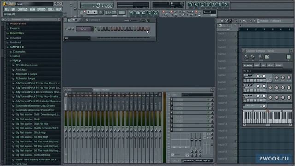Expand the Dance folder

point(16,56)
